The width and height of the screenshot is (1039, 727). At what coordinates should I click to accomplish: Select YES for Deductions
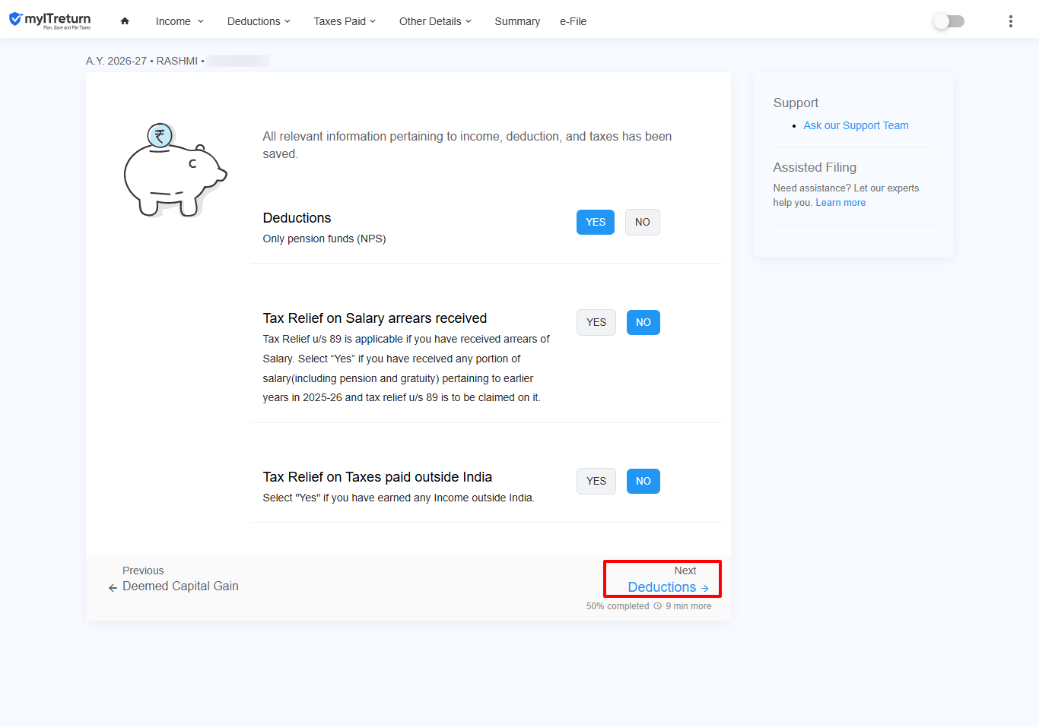click(x=596, y=222)
